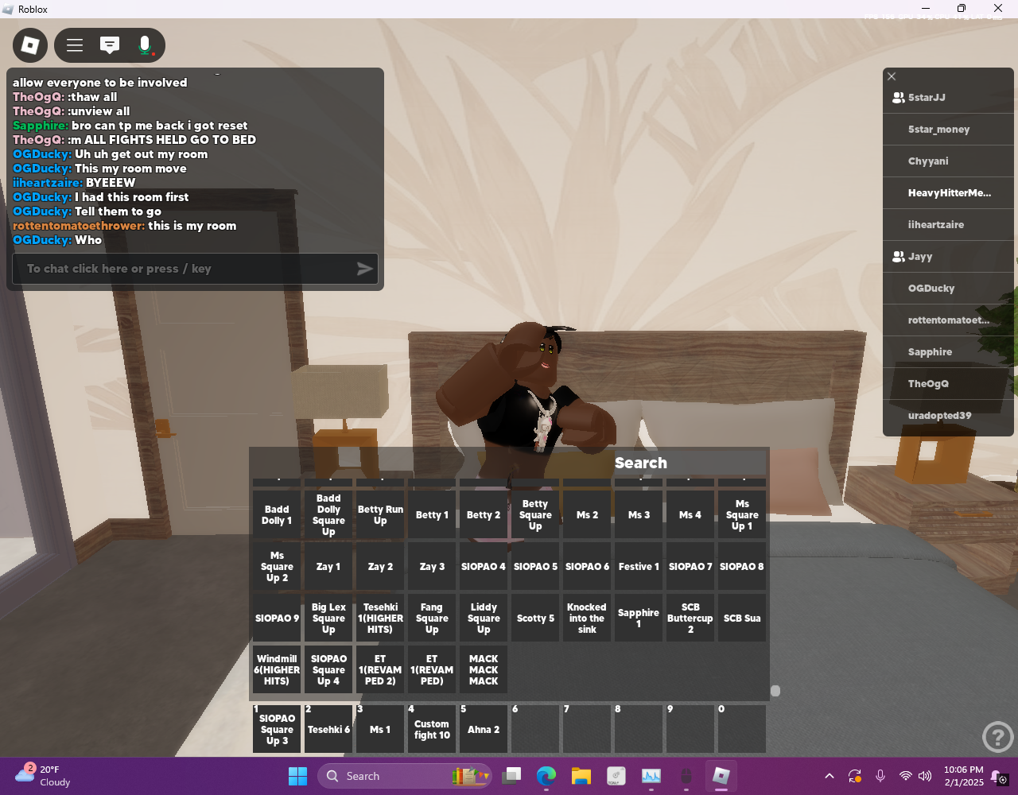Send chat message arrow icon
This screenshot has height=795, width=1018.
coord(364,269)
